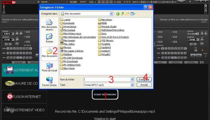
Task: Click the right deck loop IN button
Action: [193, 55]
